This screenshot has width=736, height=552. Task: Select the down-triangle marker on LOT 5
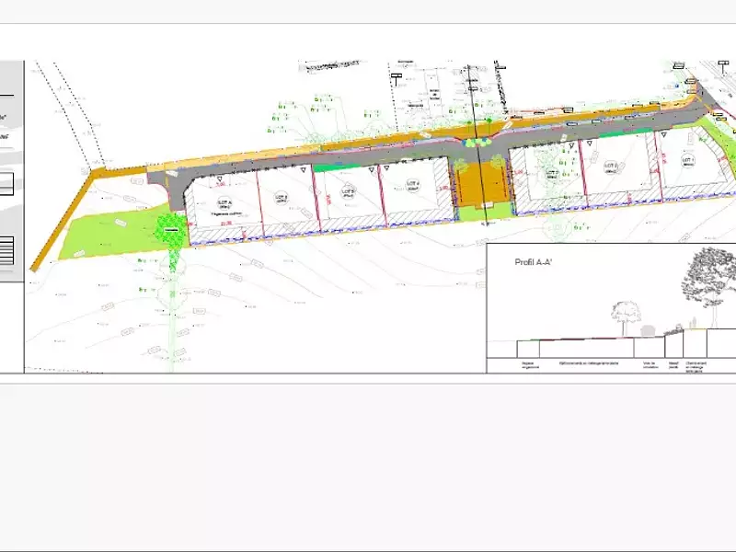tap(569, 146)
